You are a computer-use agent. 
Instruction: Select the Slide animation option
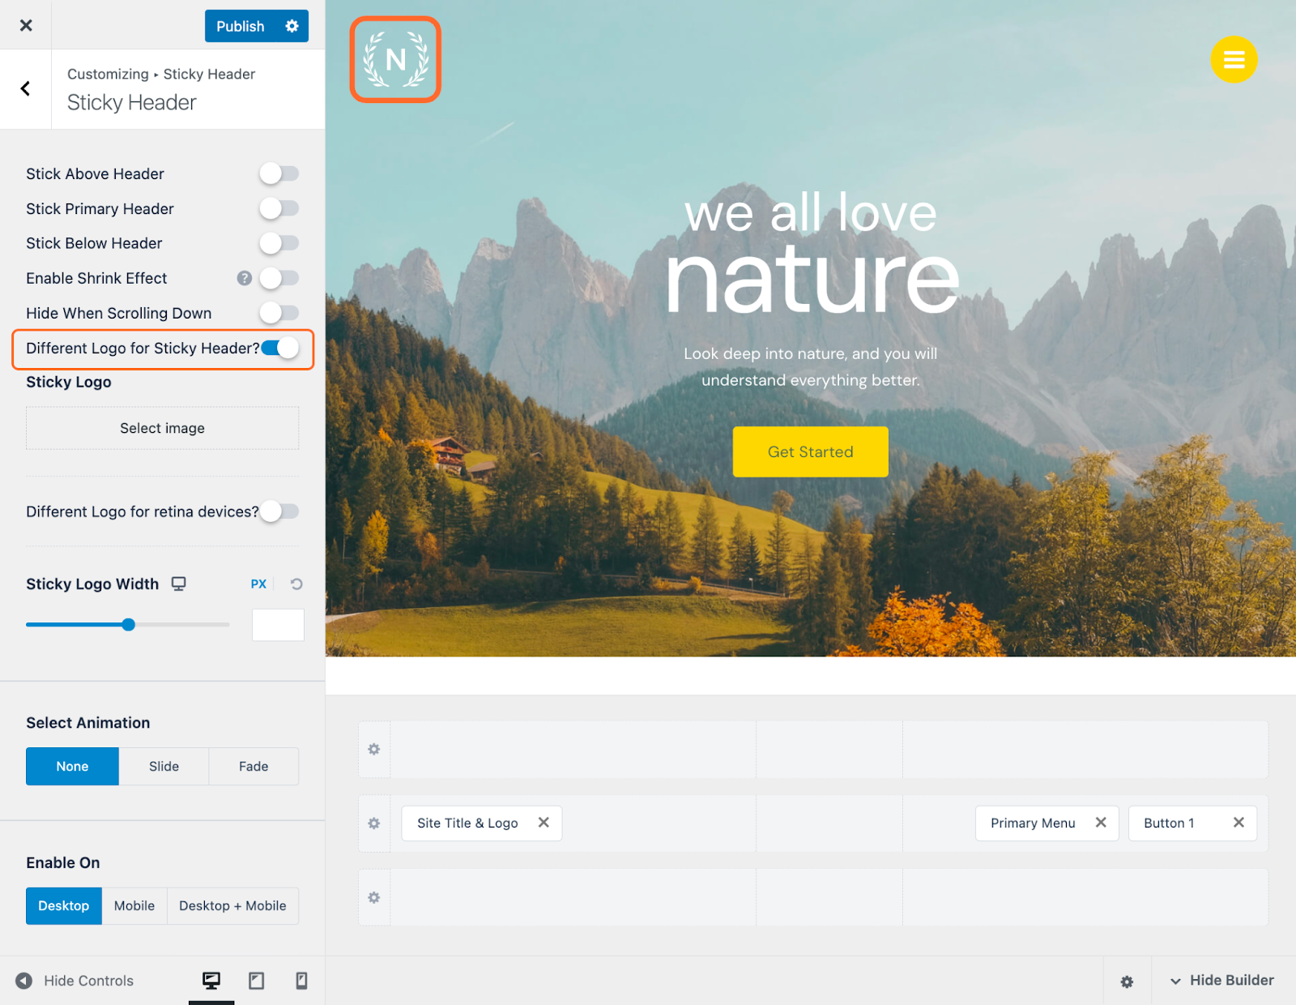coord(164,766)
